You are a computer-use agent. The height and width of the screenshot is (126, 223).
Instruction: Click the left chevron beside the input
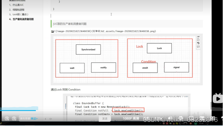coord(45,119)
